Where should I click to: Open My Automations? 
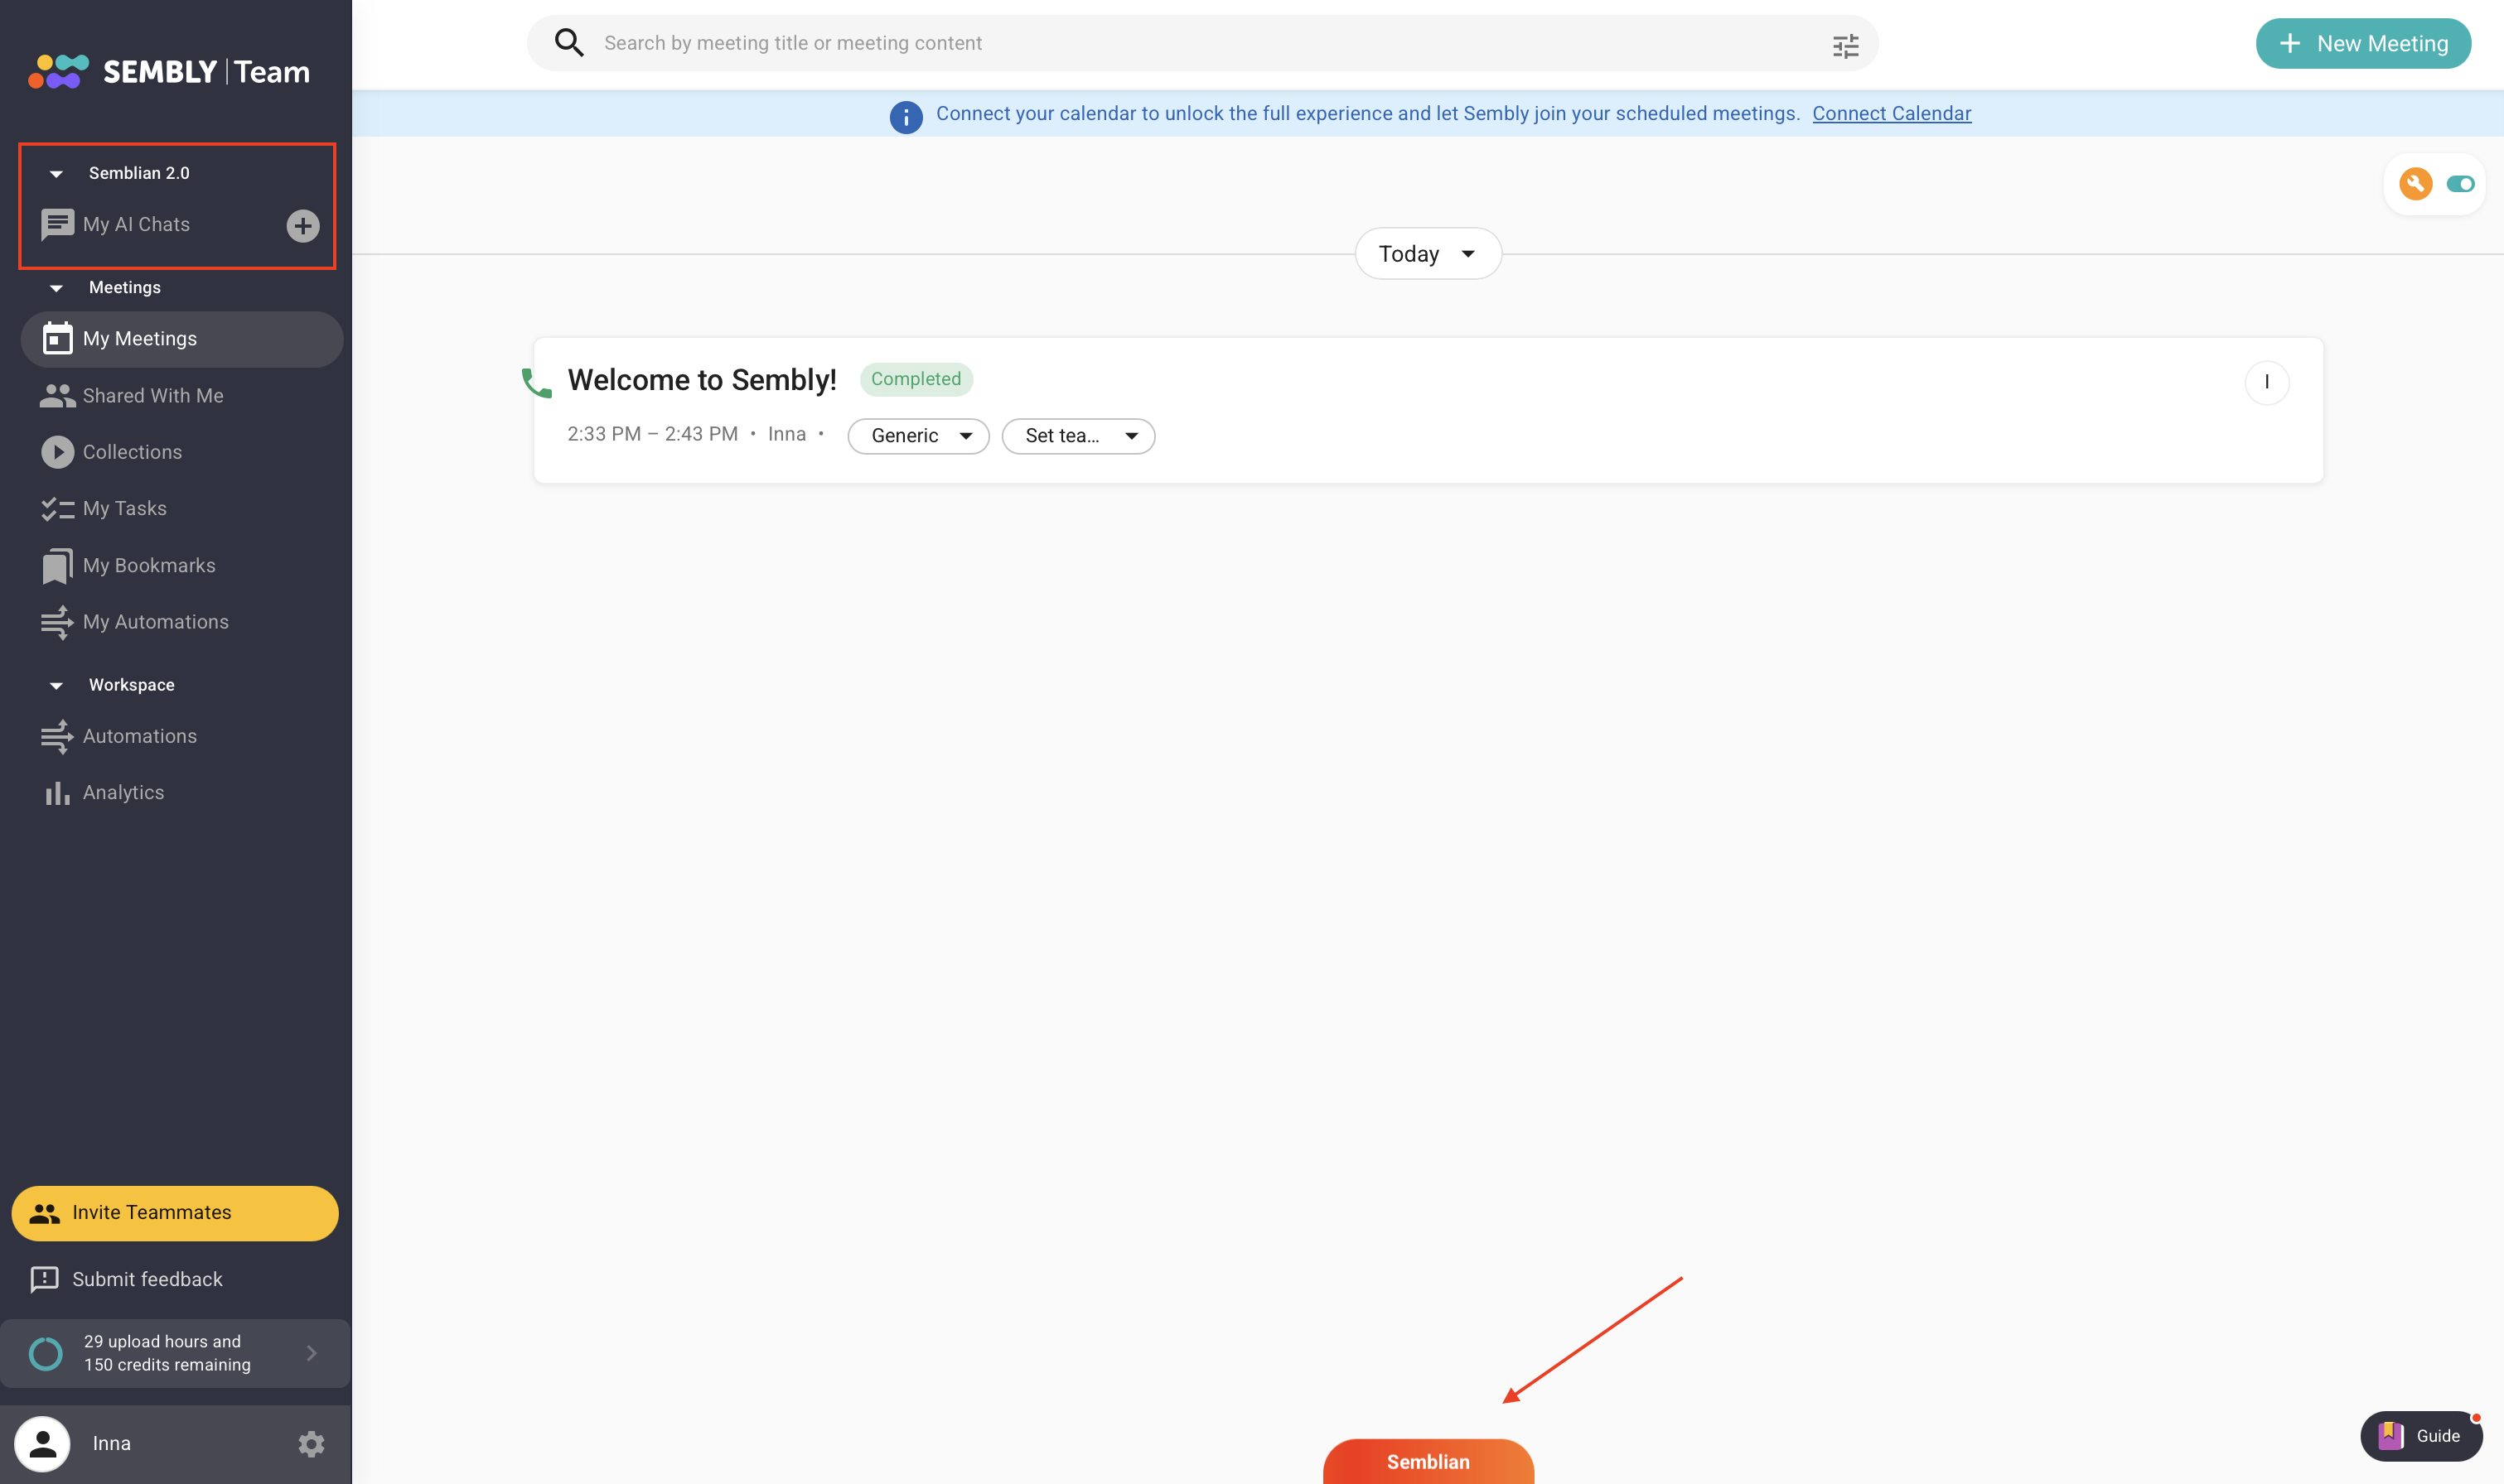coord(155,621)
